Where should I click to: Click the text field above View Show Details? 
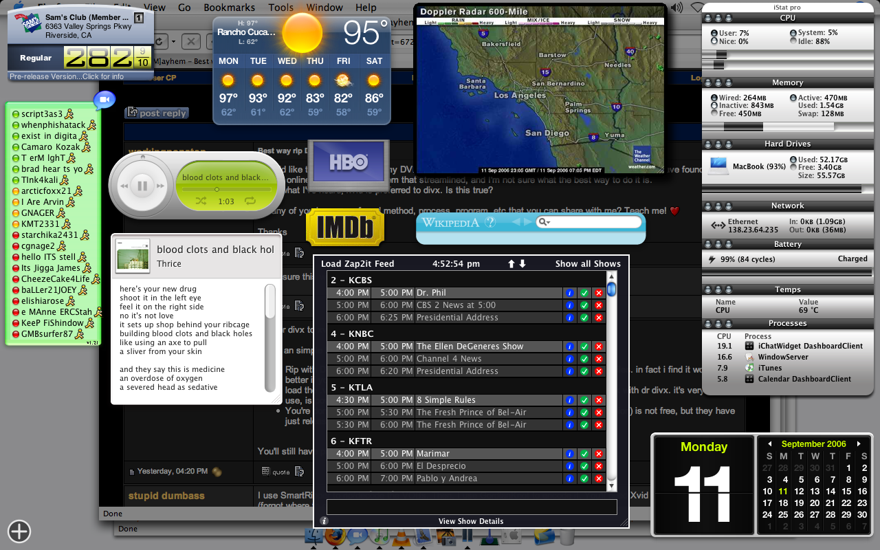472,507
